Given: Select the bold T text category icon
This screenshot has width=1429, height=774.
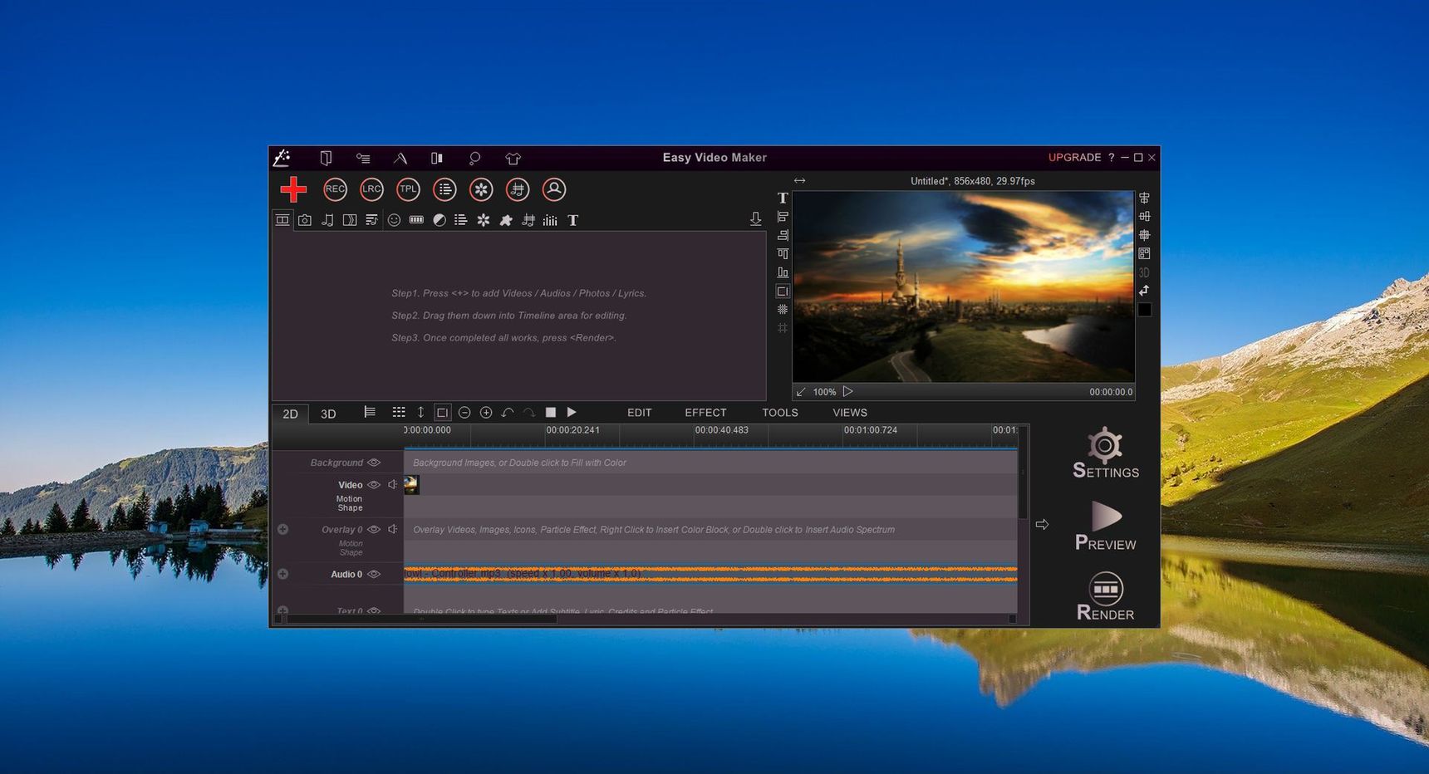Looking at the screenshot, I should click(x=572, y=220).
